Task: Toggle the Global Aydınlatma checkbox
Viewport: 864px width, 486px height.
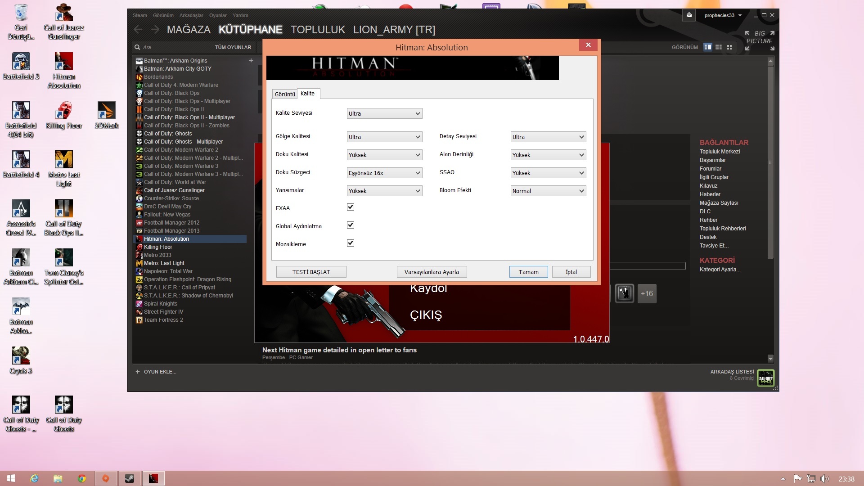Action: coord(351,225)
